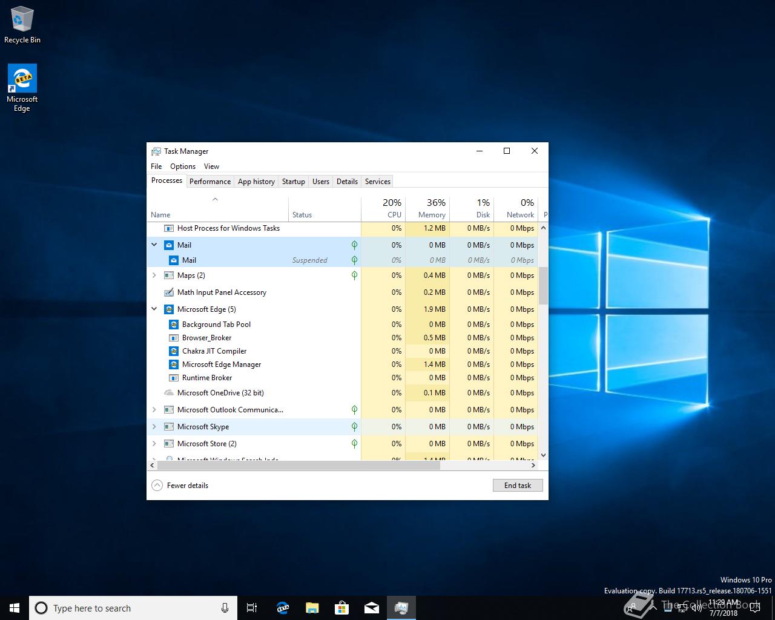Open the File menu
The image size is (775, 620).
(x=156, y=167)
